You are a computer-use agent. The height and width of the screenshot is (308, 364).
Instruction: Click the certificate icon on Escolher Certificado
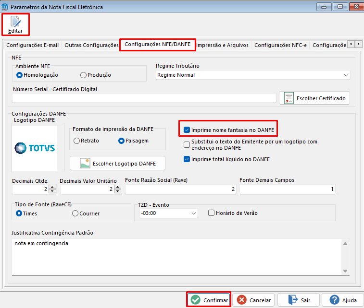(x=289, y=98)
